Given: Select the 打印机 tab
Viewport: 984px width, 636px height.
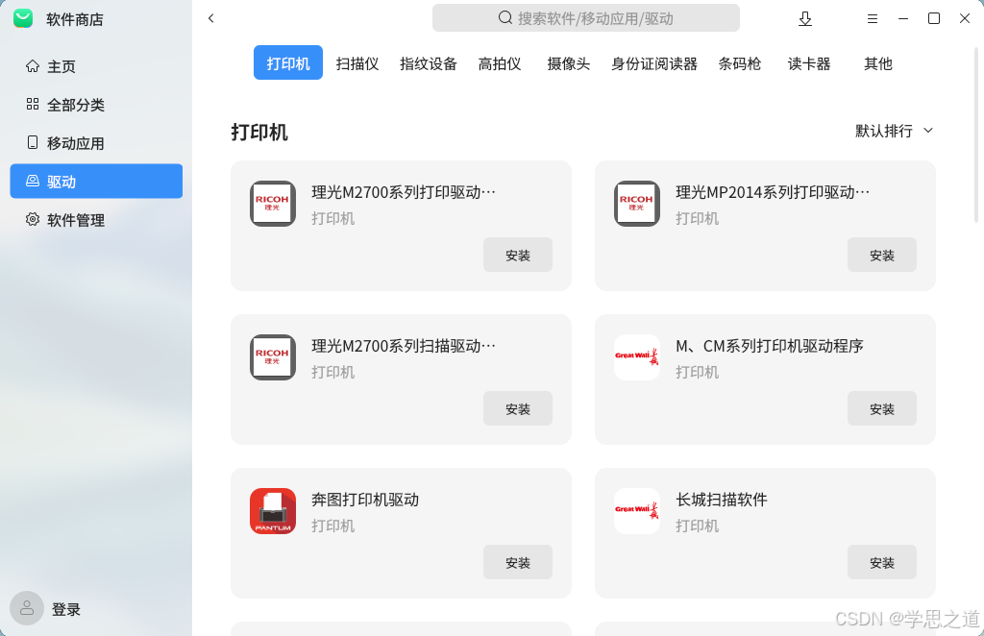Looking at the screenshot, I should tap(288, 62).
